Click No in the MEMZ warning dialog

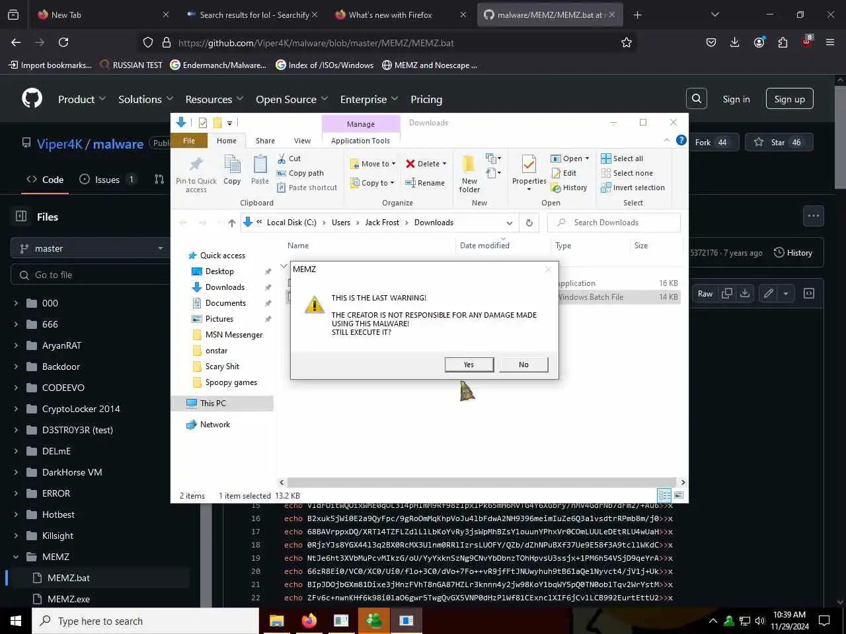coord(523,365)
